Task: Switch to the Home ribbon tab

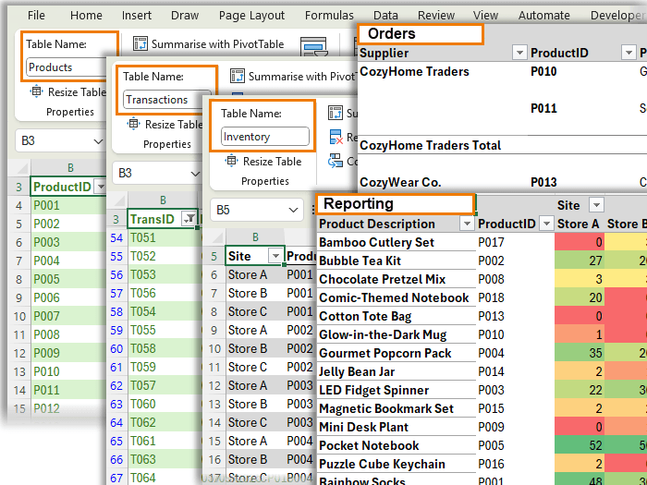Action: coord(86,16)
